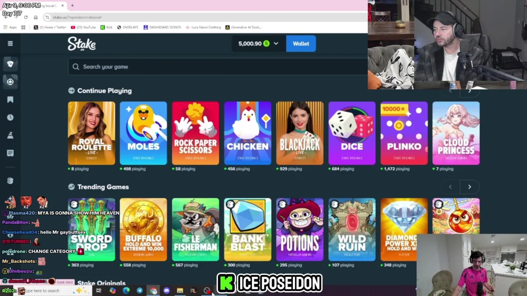
Task: Switch to Chrome in the taskbar
Action: (x=153, y=291)
